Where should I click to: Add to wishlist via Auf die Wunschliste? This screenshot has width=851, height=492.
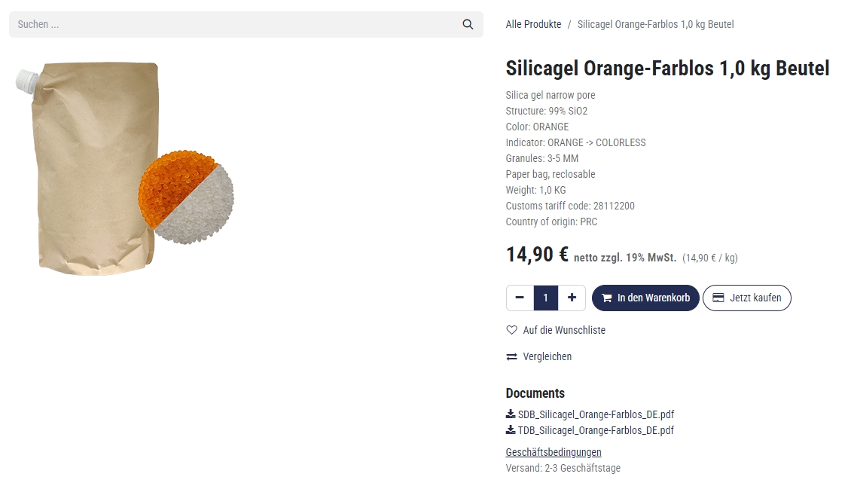coord(564,330)
